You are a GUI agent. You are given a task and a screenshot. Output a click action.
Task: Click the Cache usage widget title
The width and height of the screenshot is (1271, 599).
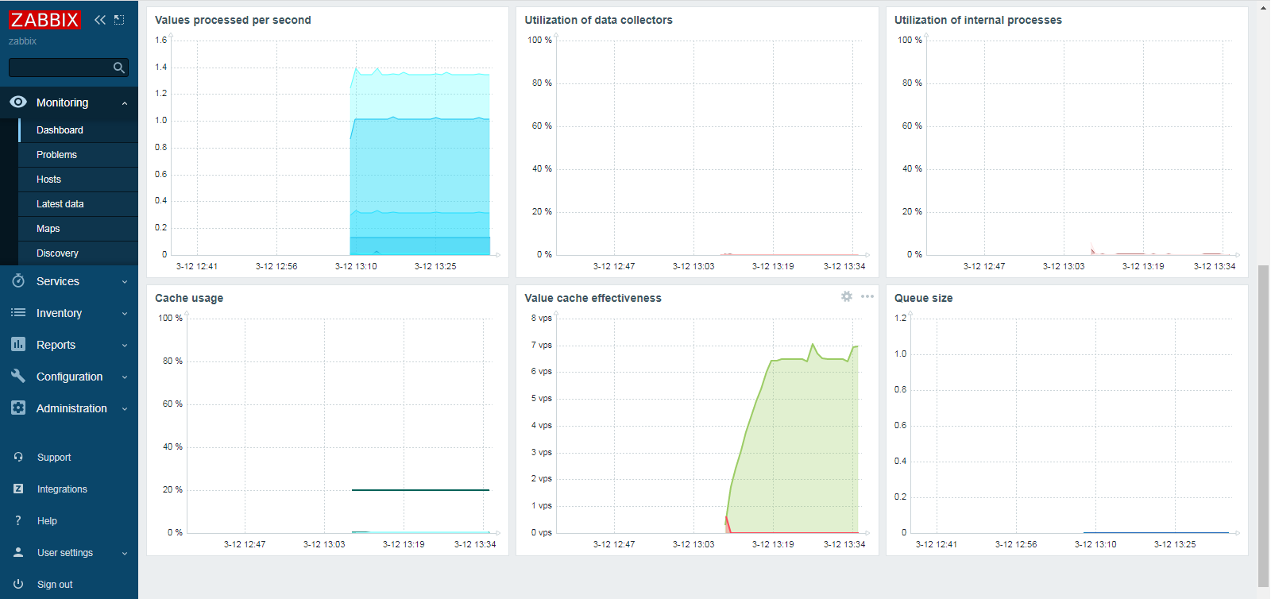(x=189, y=298)
